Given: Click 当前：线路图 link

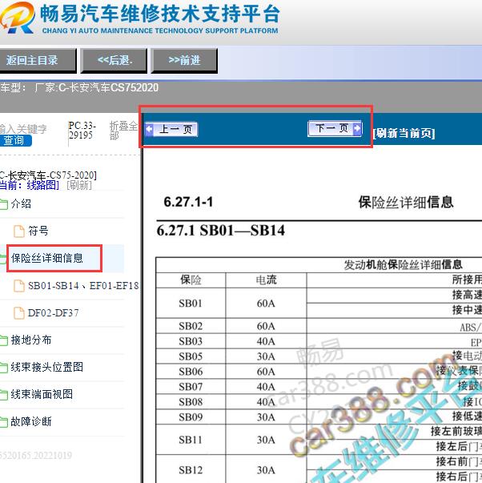Looking at the screenshot, I should 30,185.
